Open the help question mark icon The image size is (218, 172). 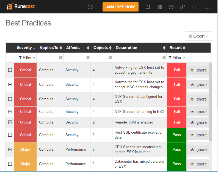(x=171, y=7)
